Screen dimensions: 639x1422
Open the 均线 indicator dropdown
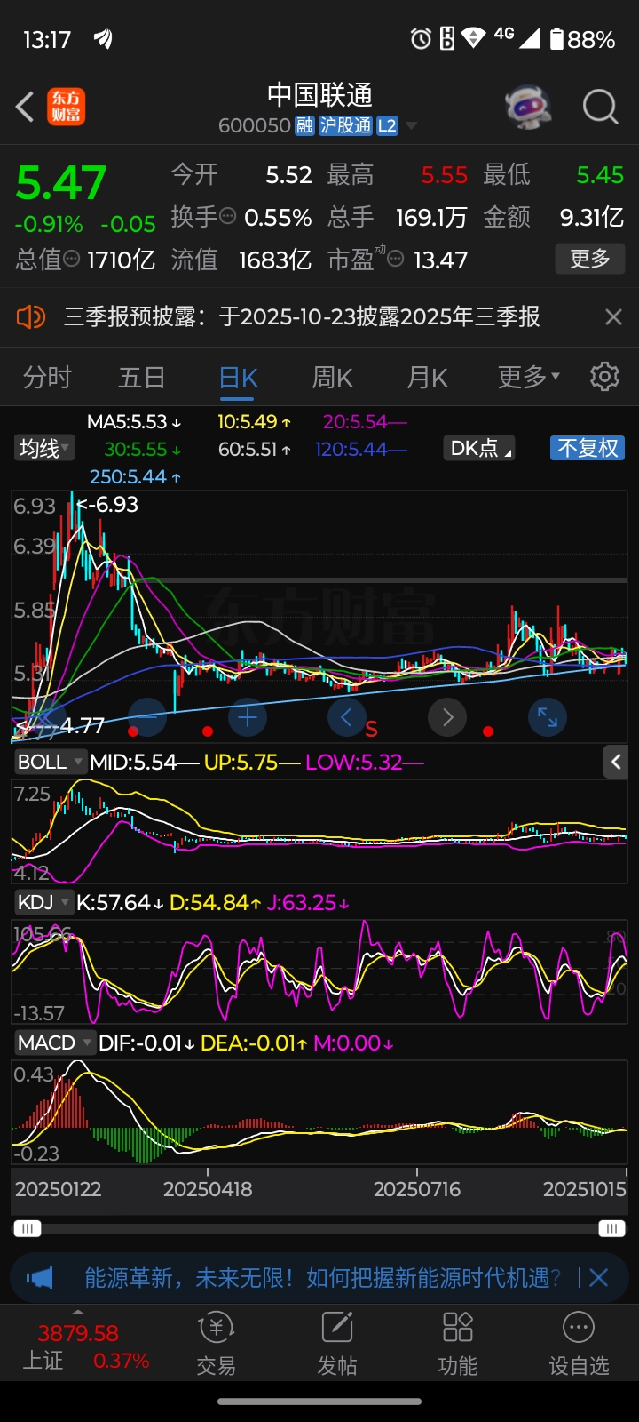click(44, 448)
